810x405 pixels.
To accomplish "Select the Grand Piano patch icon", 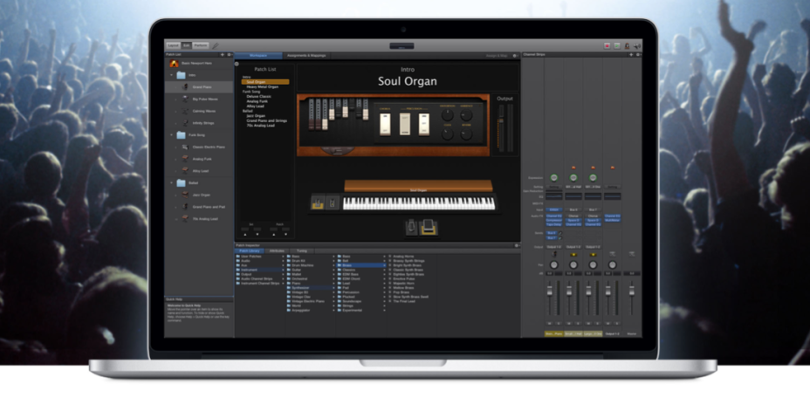I will [185, 87].
